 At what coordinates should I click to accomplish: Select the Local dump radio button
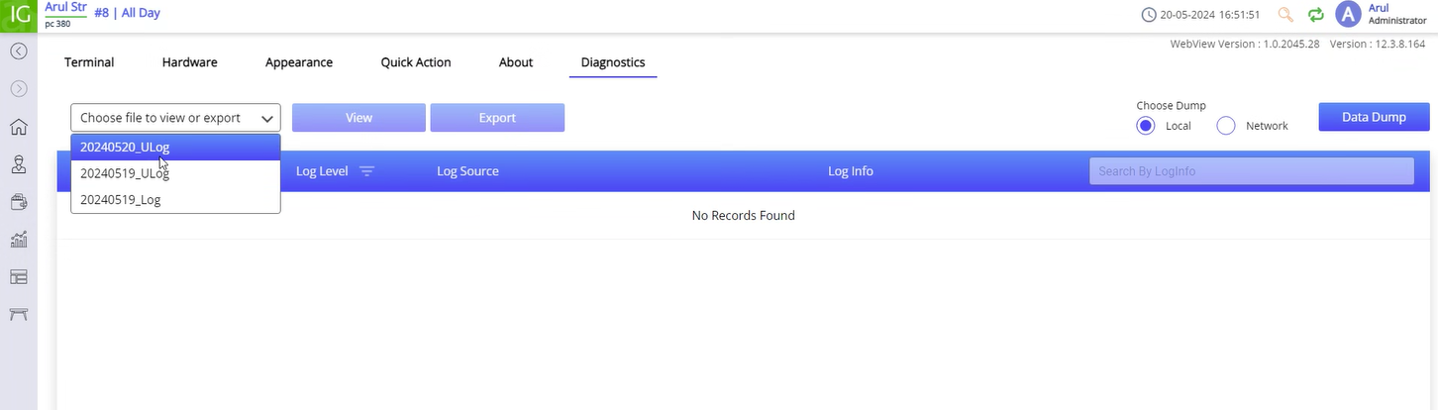tap(1146, 126)
